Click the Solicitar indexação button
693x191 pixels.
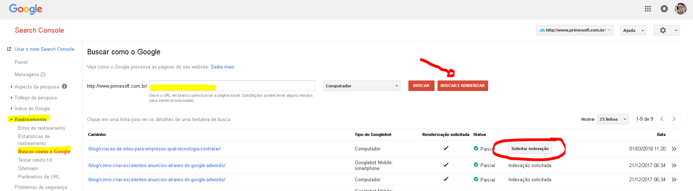pos(530,149)
